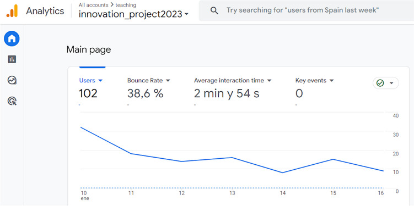The height and width of the screenshot is (206, 414).
Task: Open the Bounce Rate metric dropdown
Action: (x=168, y=81)
